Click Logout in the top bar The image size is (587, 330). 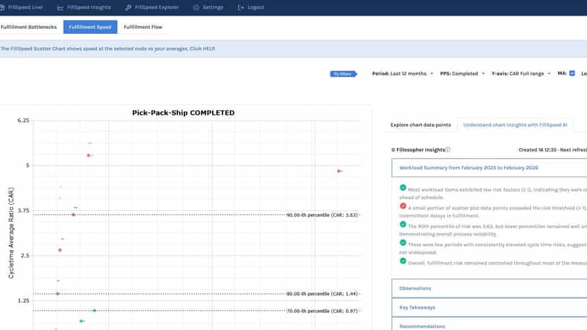click(251, 8)
